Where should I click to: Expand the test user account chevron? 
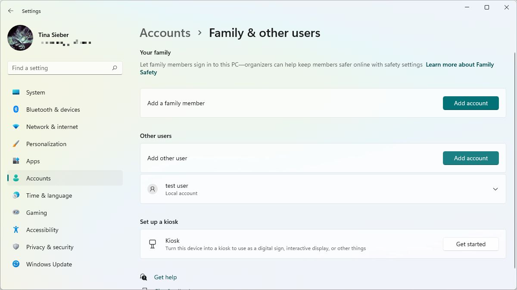(x=495, y=189)
